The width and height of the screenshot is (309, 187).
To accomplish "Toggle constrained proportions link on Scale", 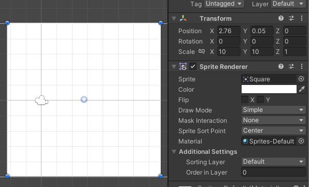I will coord(201,52).
